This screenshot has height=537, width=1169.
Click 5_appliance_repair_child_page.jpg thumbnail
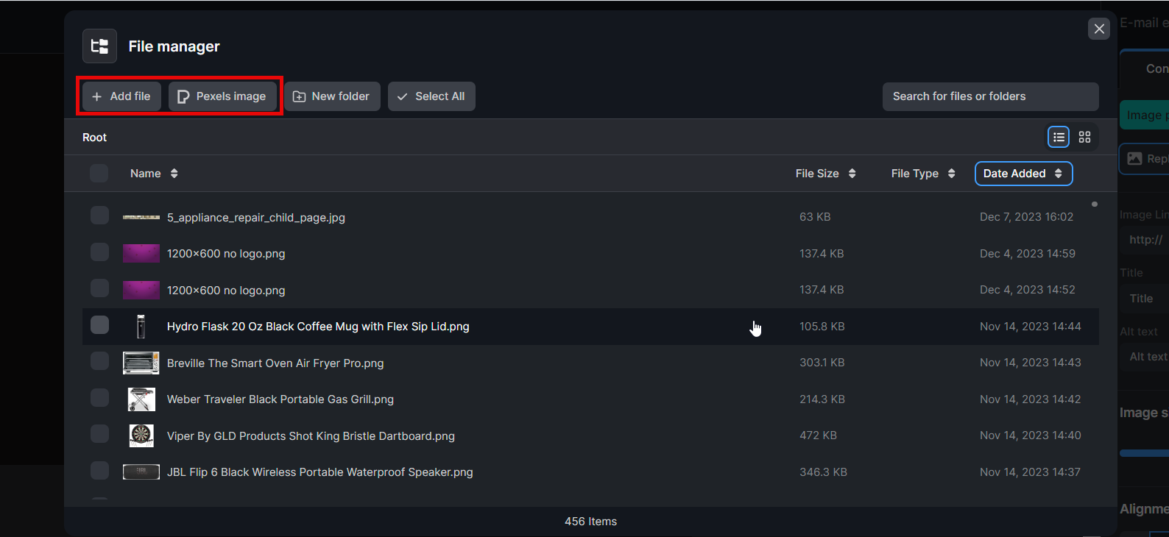point(141,217)
